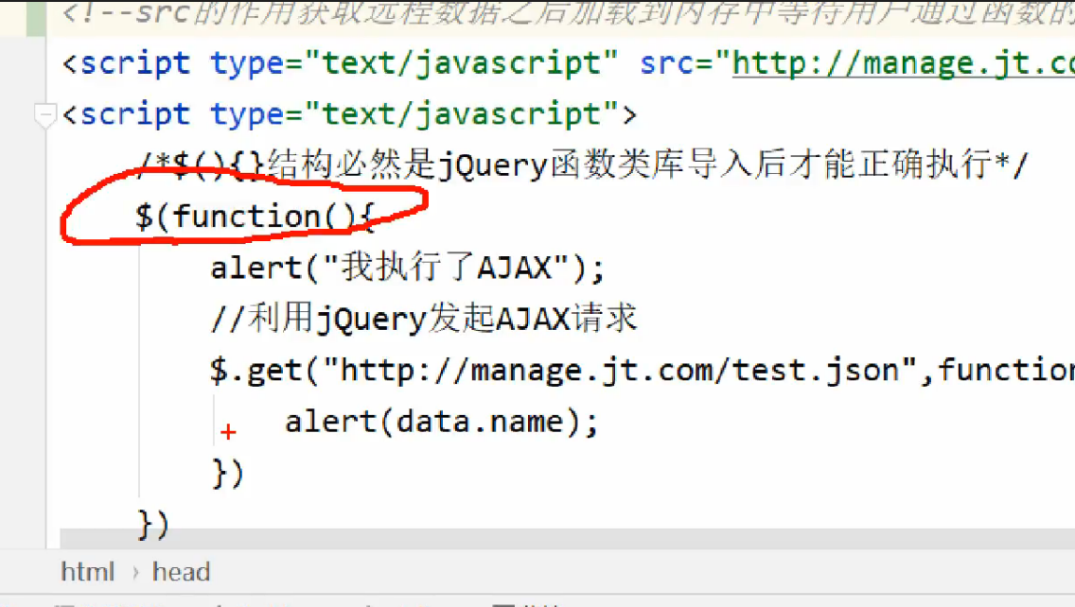Click the second script type="text/javascript" tag
1075x607 pixels.
coord(349,114)
